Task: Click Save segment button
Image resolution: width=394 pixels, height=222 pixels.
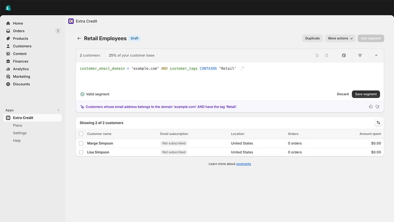Action: [366, 94]
